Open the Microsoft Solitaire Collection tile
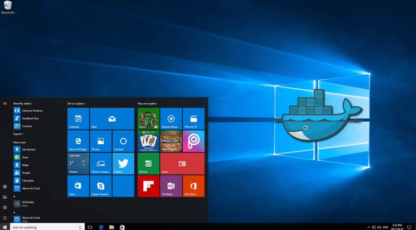 [x=149, y=141]
